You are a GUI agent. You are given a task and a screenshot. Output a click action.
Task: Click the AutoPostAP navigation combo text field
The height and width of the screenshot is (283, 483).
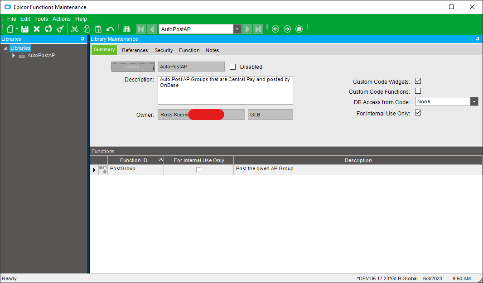tap(196, 29)
